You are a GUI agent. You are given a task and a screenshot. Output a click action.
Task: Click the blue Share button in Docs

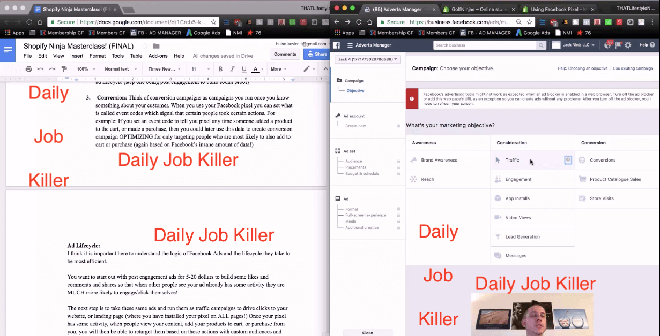tap(316, 54)
